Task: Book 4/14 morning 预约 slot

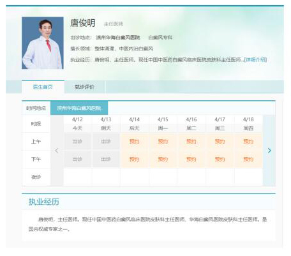Action: click(x=135, y=142)
